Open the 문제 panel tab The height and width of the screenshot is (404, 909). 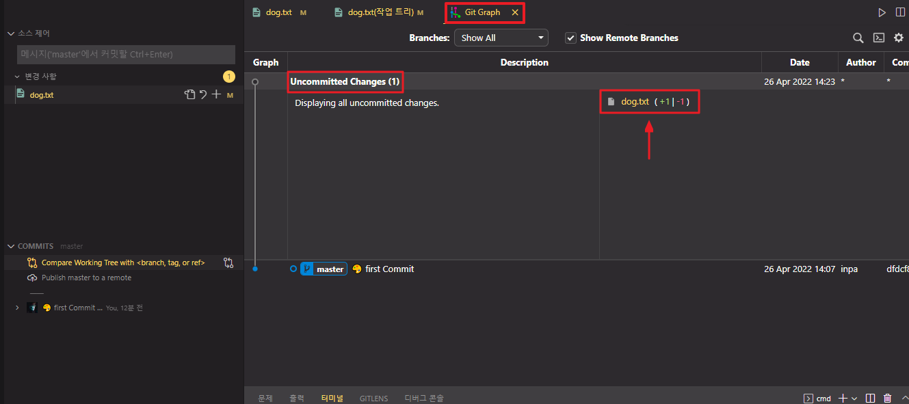(x=265, y=398)
